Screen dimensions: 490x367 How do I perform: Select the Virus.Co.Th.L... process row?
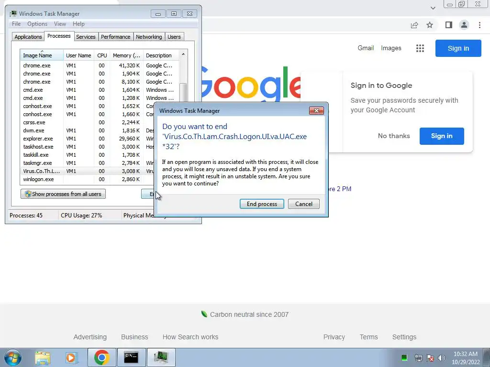point(88,171)
